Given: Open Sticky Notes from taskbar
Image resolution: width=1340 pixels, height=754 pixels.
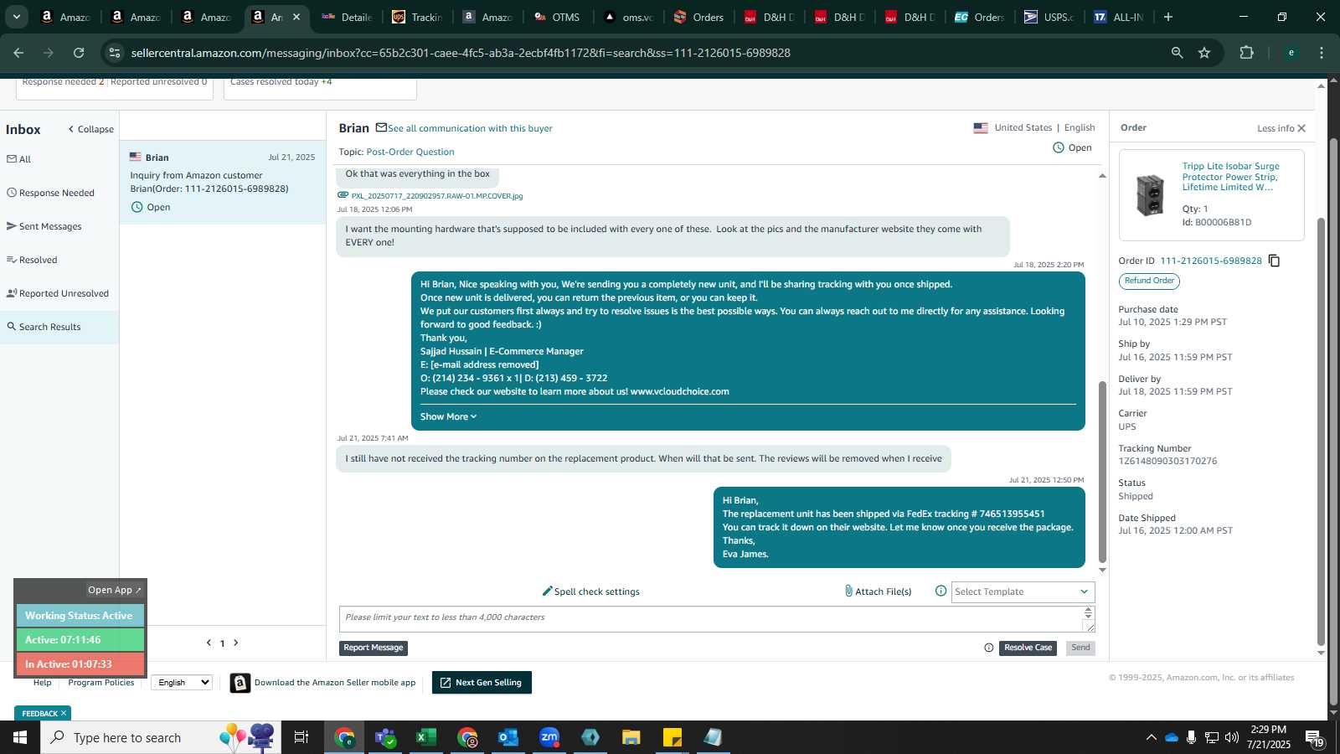Looking at the screenshot, I should point(673,737).
